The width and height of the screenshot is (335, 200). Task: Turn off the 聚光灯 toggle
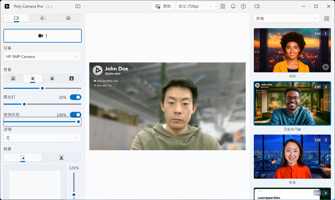(x=76, y=97)
